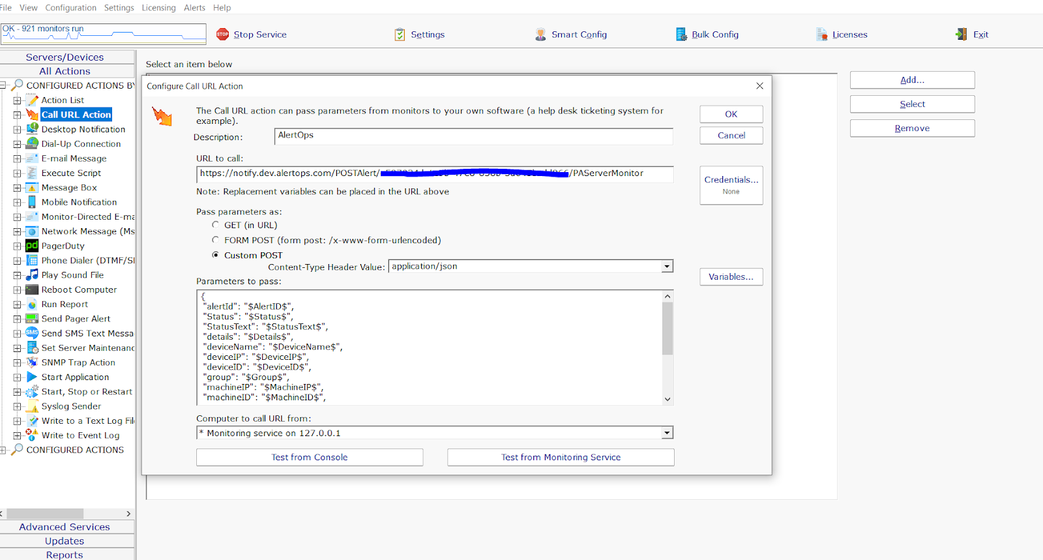Open the Computer to call URL from dropdown
The height and width of the screenshot is (560, 1043).
tap(667, 433)
